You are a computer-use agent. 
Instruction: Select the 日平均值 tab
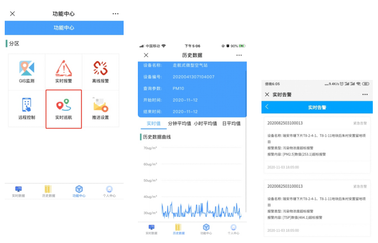[x=231, y=123]
